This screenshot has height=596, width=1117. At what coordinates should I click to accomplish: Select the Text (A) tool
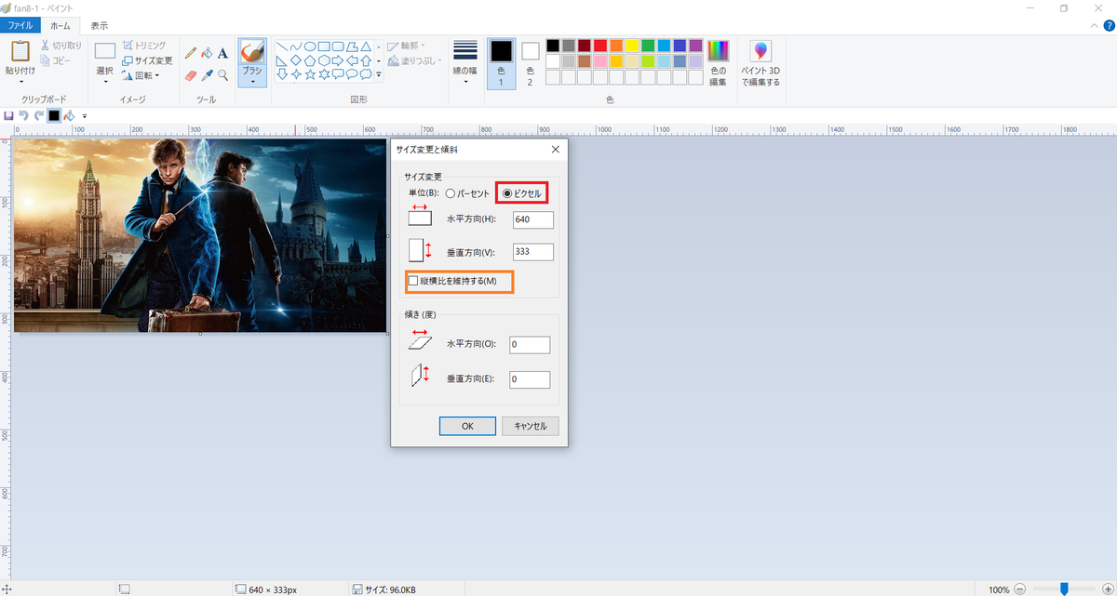point(222,53)
